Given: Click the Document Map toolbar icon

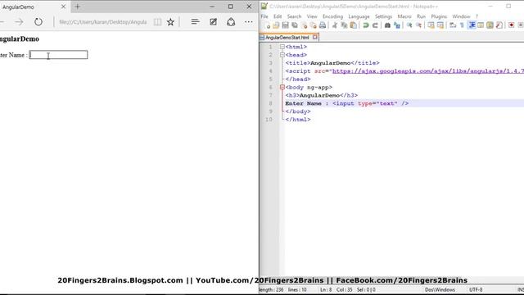Looking at the screenshot, I should (x=490, y=25).
